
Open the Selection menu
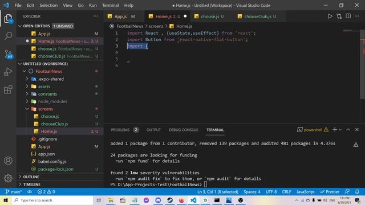pos(48,5)
